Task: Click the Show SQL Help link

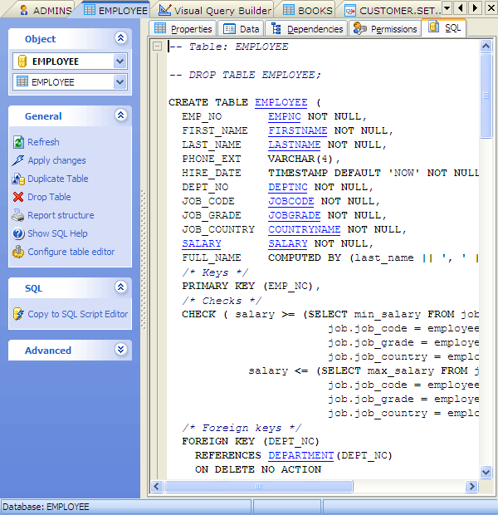Action: click(57, 233)
